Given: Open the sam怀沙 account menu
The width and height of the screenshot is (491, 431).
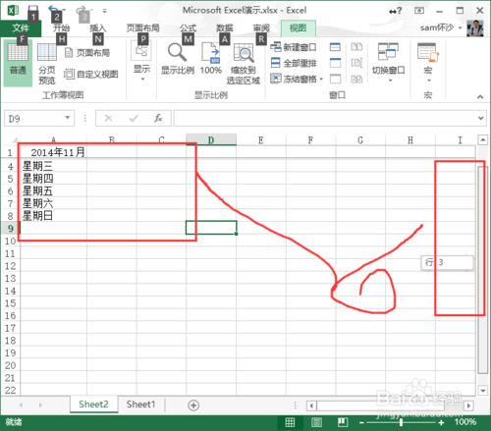Looking at the screenshot, I should [x=441, y=27].
